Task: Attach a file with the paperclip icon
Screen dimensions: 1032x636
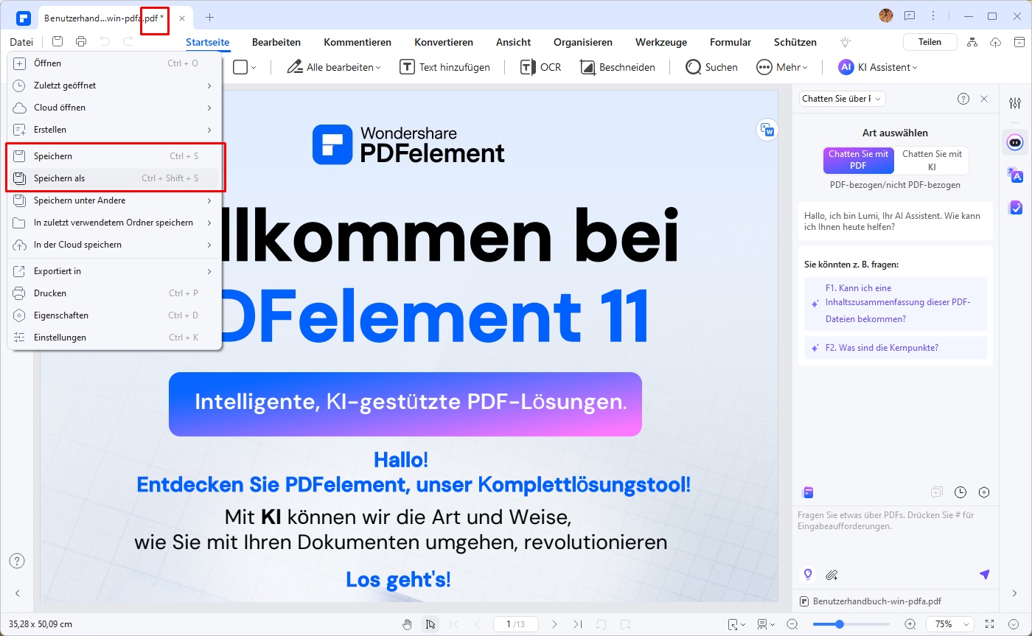Action: [x=831, y=574]
